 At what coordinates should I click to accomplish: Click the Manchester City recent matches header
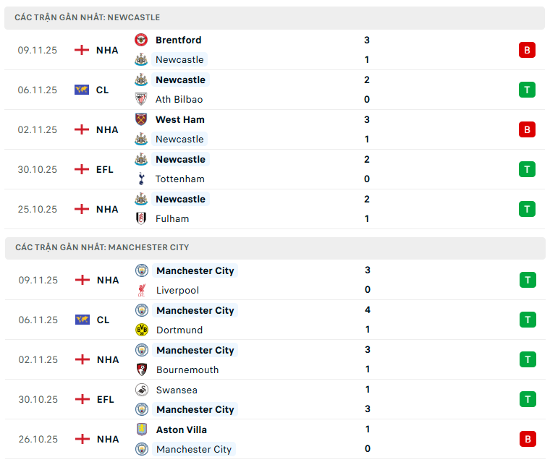click(102, 247)
